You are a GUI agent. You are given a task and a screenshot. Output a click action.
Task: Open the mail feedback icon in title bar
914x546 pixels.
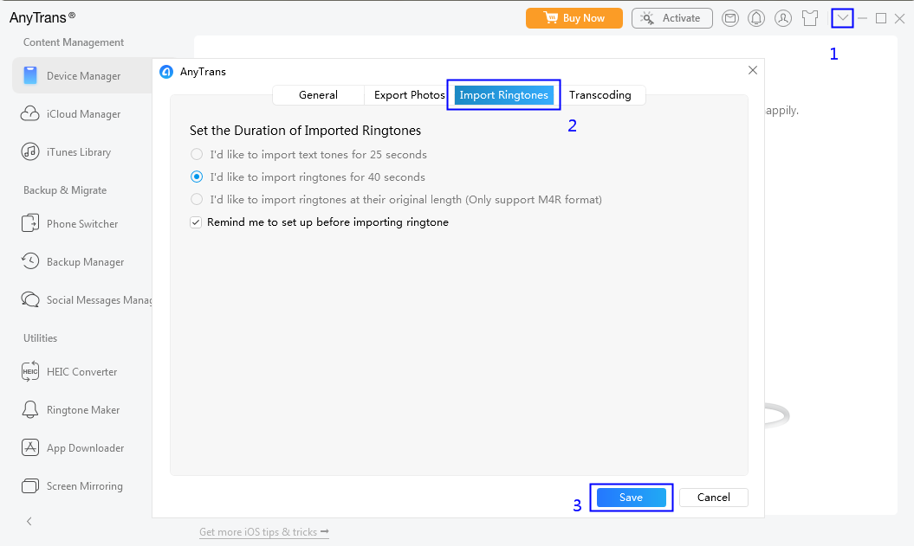[729, 19]
